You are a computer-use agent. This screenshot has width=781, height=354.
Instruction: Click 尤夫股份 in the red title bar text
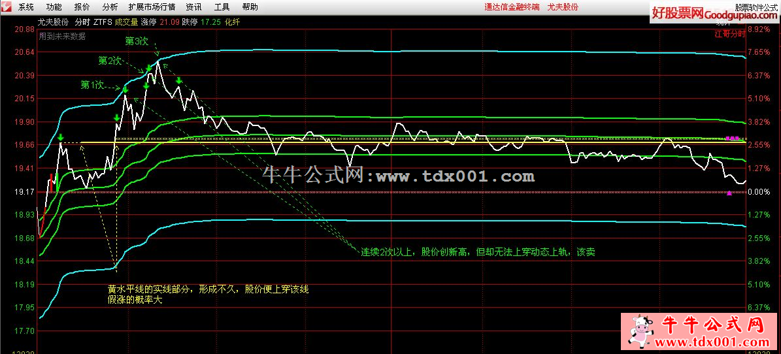(x=563, y=7)
